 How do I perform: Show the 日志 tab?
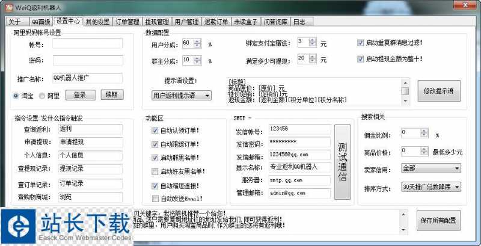pos(302,22)
